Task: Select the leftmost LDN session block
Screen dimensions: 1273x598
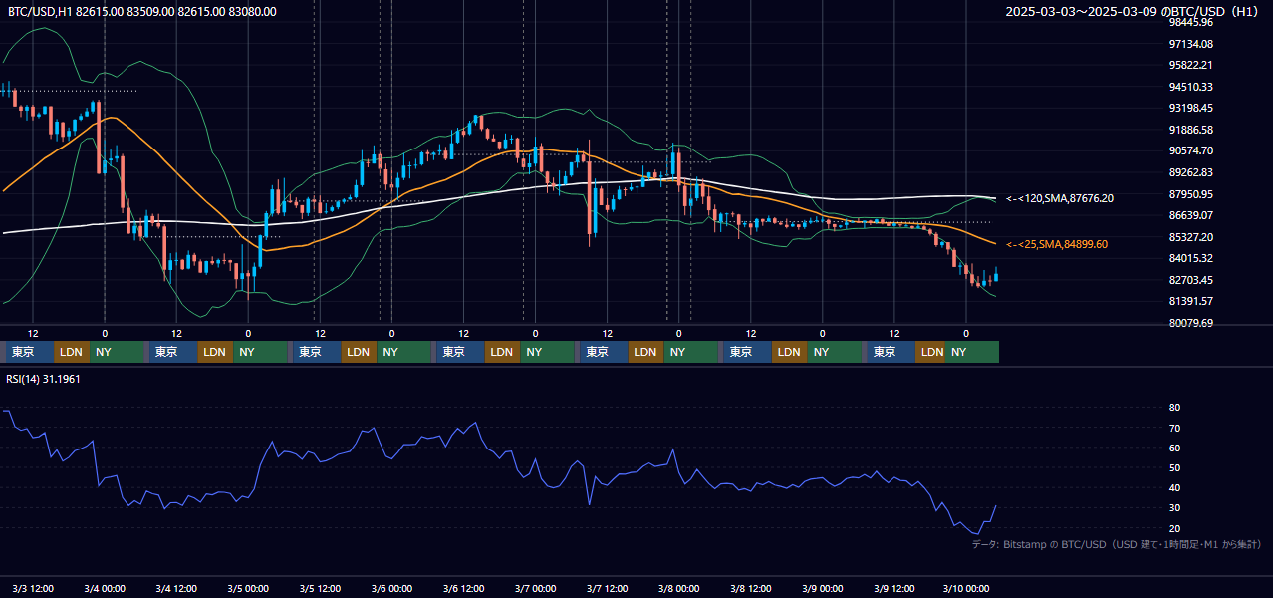Action: point(71,352)
